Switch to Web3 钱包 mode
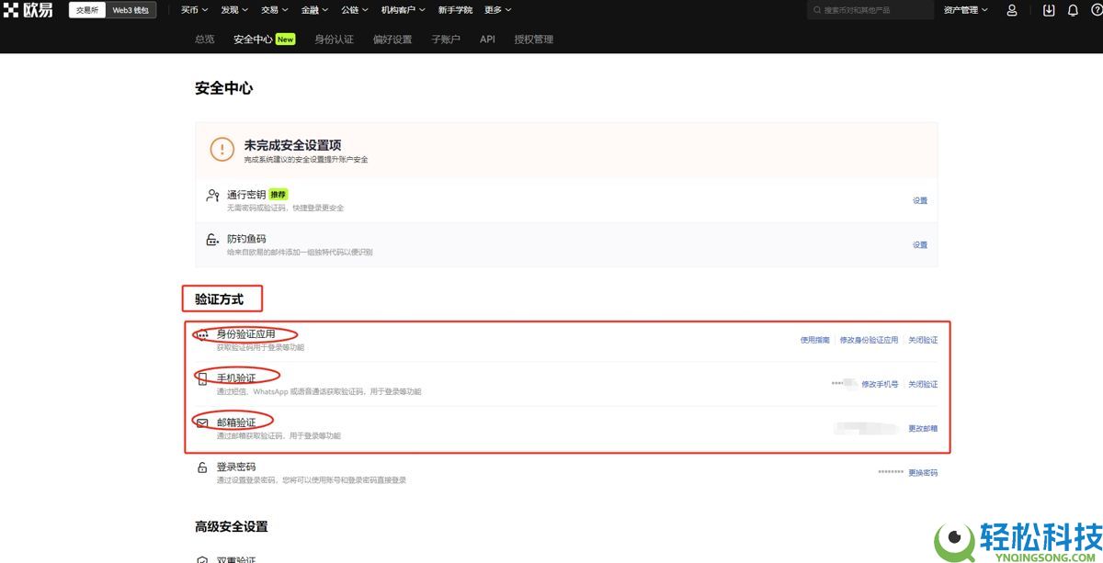 coord(131,10)
